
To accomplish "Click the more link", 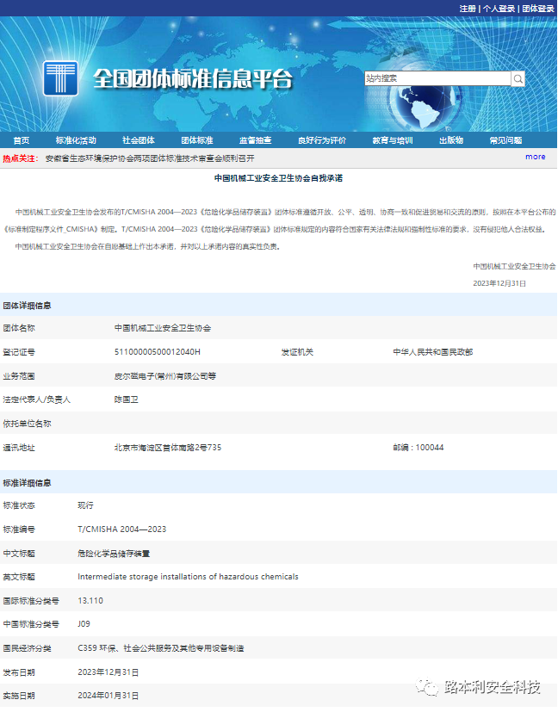I will [536, 157].
